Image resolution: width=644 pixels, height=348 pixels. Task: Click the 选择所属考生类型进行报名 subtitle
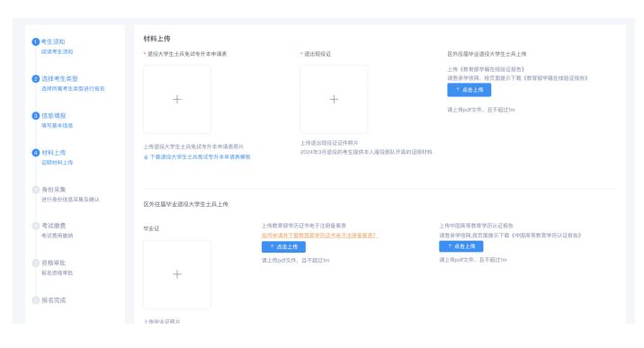[x=73, y=89]
